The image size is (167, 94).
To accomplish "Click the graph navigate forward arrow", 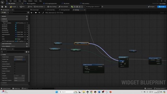I will (39, 13).
